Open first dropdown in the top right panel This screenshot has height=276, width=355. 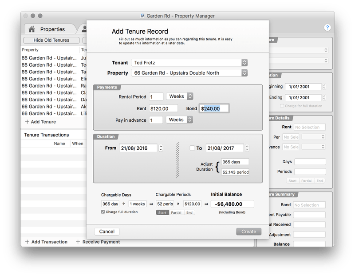(299, 50)
